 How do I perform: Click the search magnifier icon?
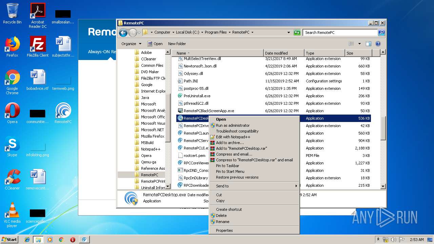pos(381,33)
